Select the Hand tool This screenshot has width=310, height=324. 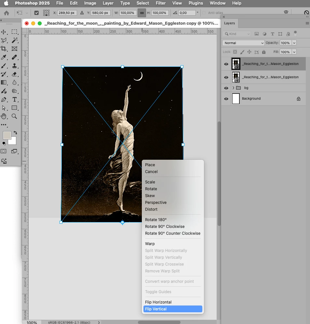coord(4,116)
